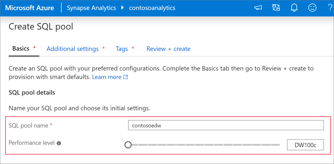
Task: Open the Tags tab
Action: click(x=122, y=49)
